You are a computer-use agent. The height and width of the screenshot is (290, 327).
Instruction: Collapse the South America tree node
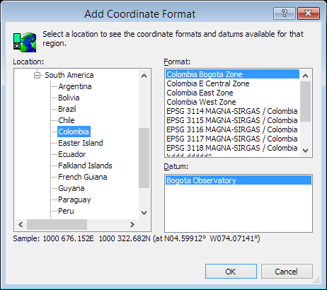click(x=37, y=75)
